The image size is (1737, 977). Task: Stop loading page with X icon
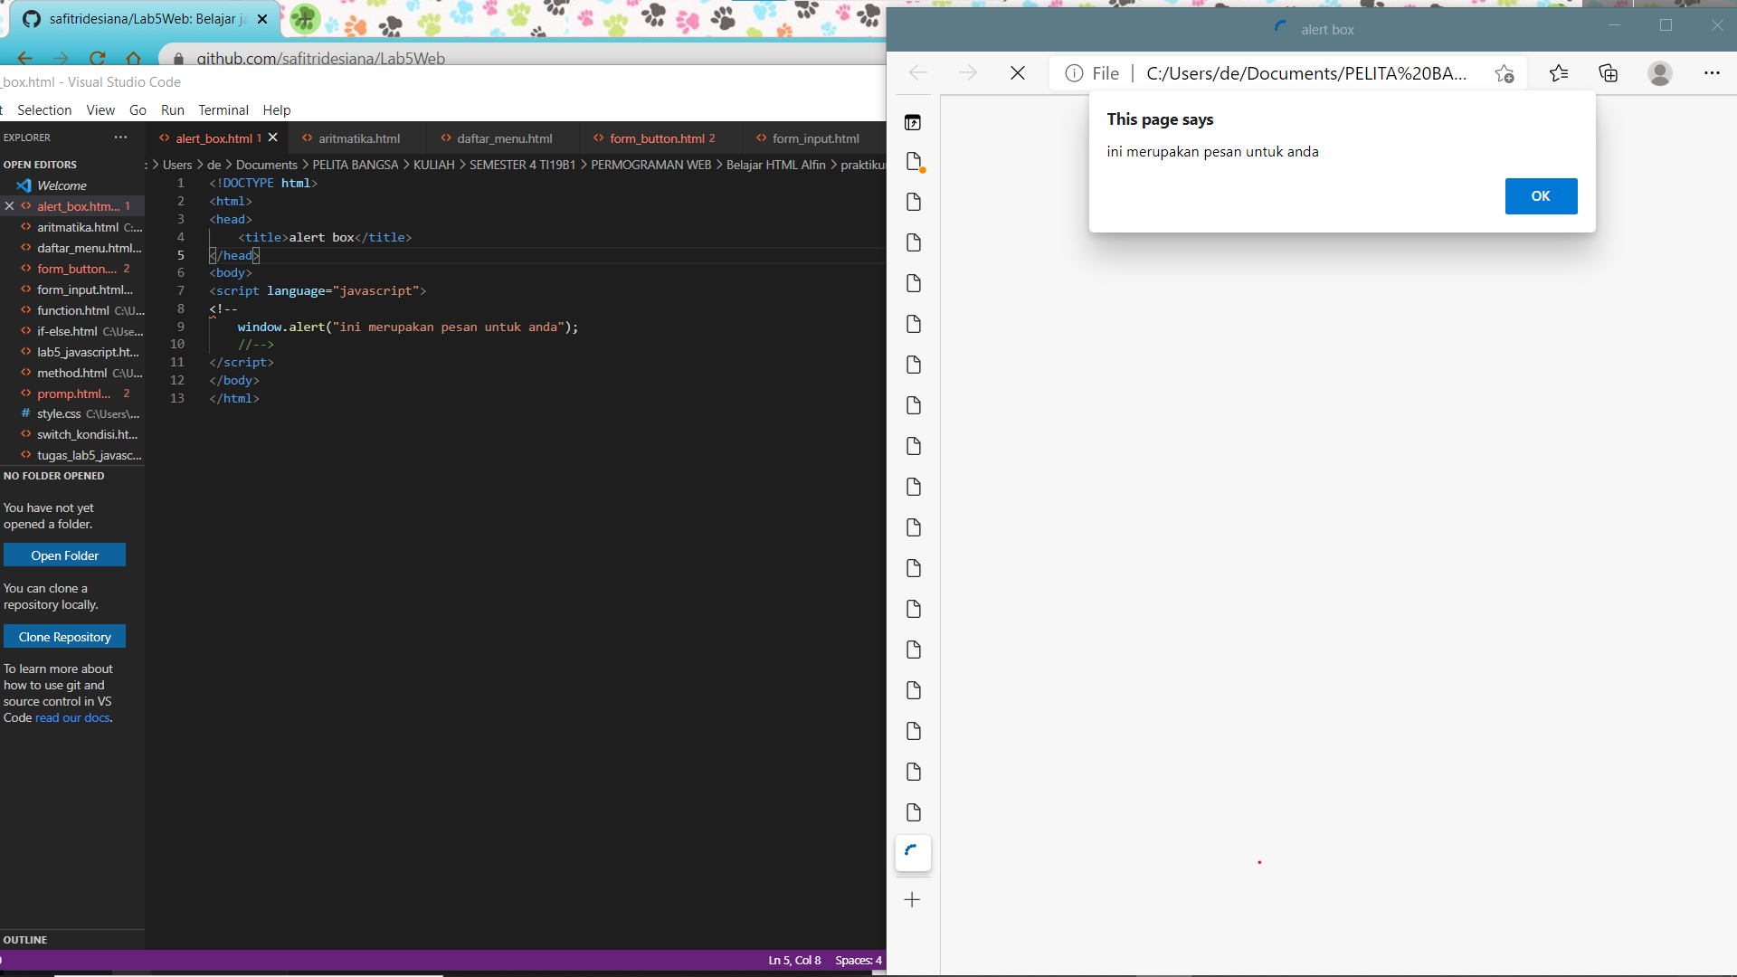point(1018,73)
